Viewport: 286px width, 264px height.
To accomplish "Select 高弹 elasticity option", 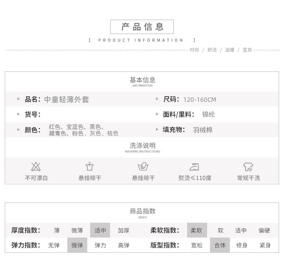I will [x=123, y=245].
